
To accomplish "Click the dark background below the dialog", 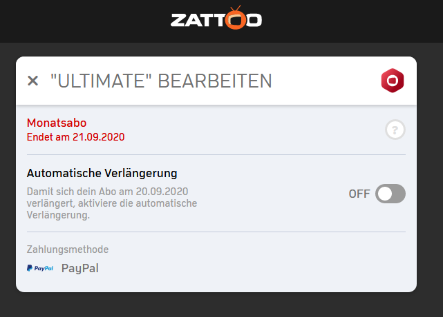I will [x=221, y=305].
